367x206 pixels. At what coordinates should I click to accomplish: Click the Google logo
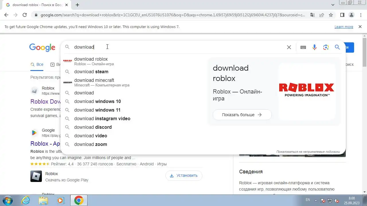[x=42, y=47]
